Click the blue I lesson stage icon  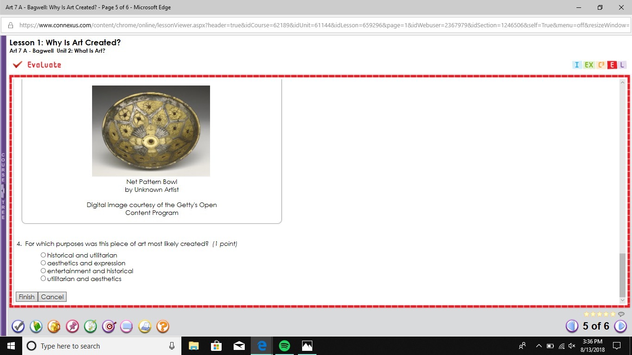tap(576, 65)
